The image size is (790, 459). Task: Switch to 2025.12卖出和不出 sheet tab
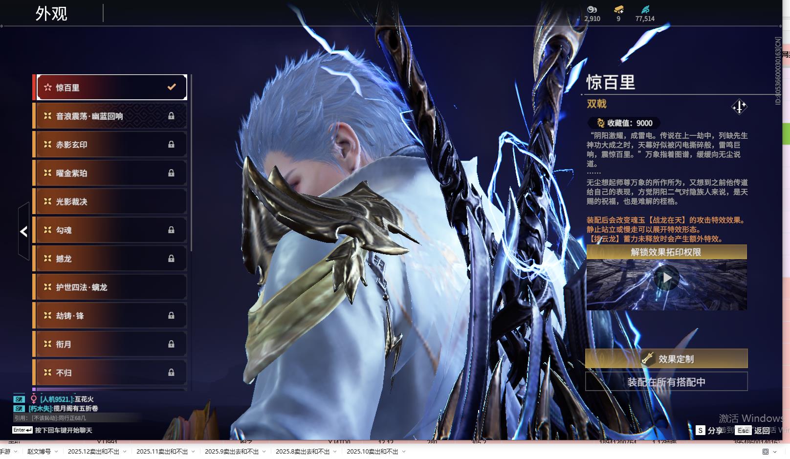coord(93,452)
